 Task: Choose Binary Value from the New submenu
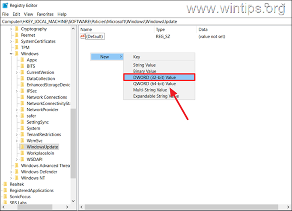click(159, 71)
